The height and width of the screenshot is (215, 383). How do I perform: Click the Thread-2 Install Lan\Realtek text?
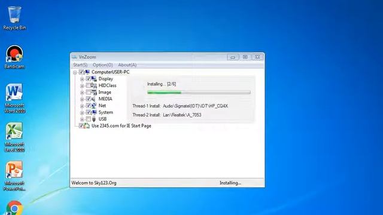[167, 115]
